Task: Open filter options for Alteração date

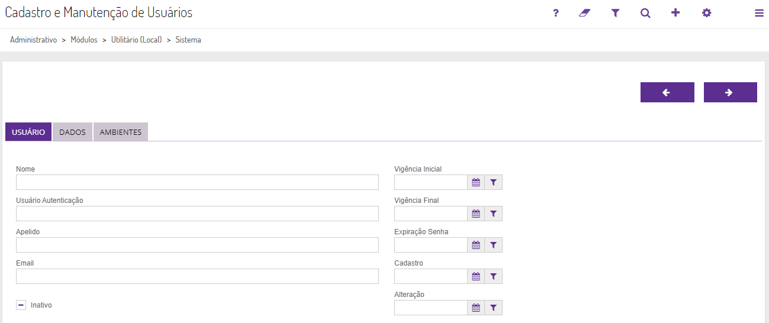Action: [493, 308]
